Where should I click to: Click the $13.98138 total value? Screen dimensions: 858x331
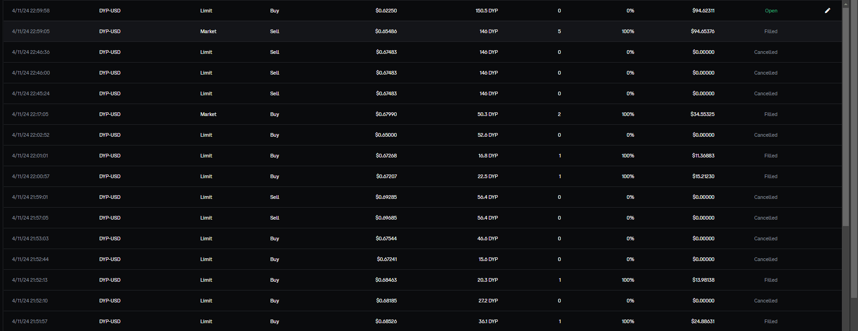tap(703, 280)
